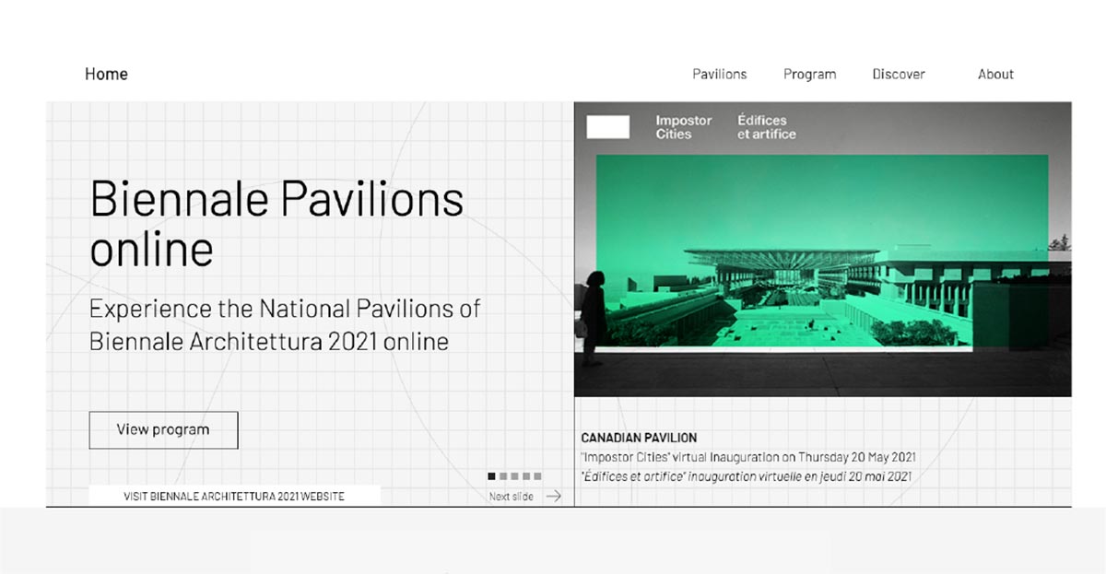Jump to the second slide indicator
This screenshot has height=574, width=1106.
[503, 476]
